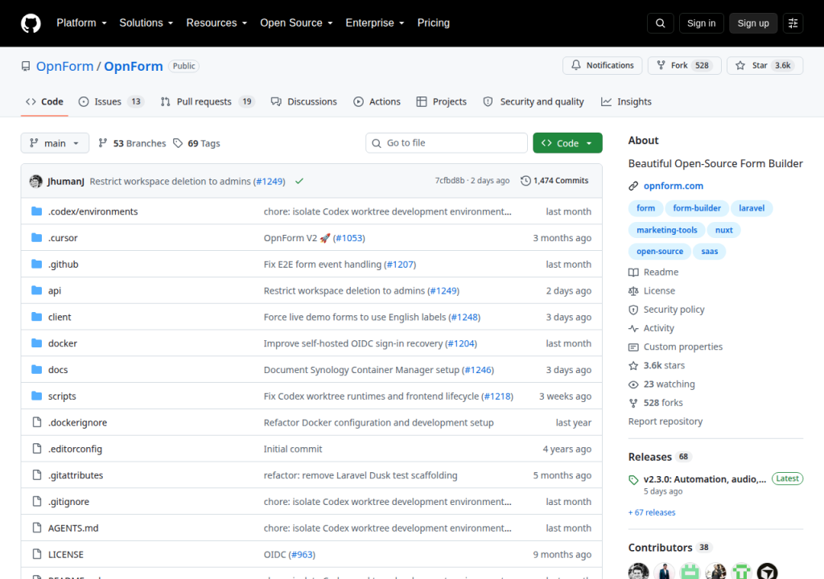Open the .cursor folder
The height and width of the screenshot is (579, 824).
coord(63,238)
